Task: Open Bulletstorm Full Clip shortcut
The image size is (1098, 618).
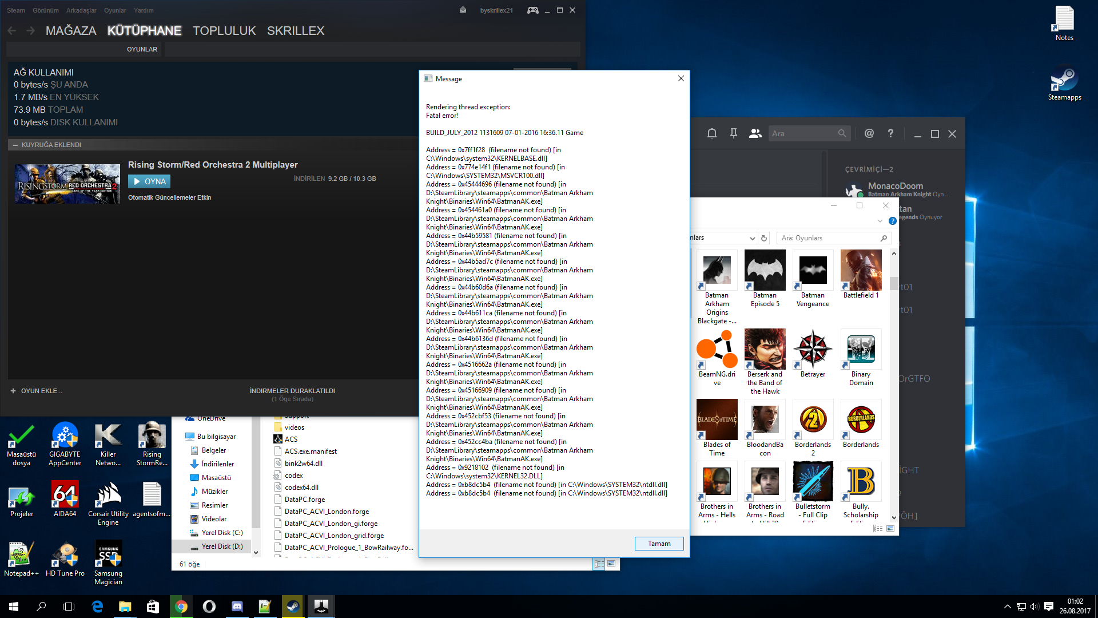Action: (813, 490)
